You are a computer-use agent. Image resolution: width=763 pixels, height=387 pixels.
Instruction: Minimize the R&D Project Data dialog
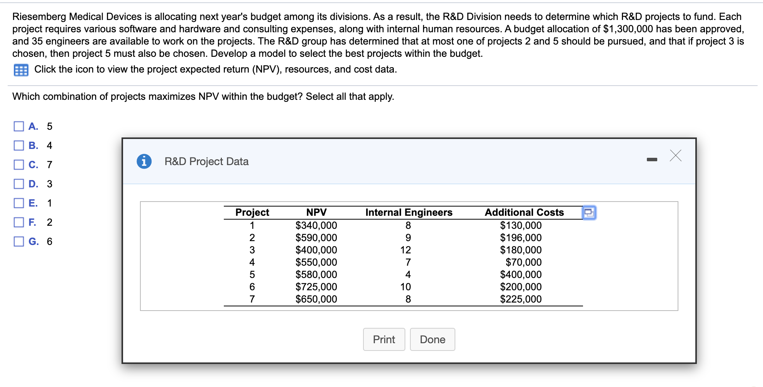[x=652, y=159]
